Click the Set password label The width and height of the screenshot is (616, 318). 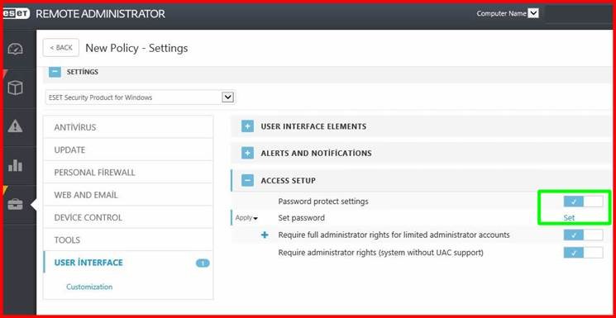(x=301, y=217)
